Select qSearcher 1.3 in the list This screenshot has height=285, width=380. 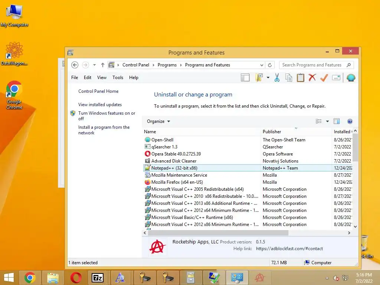248,147
